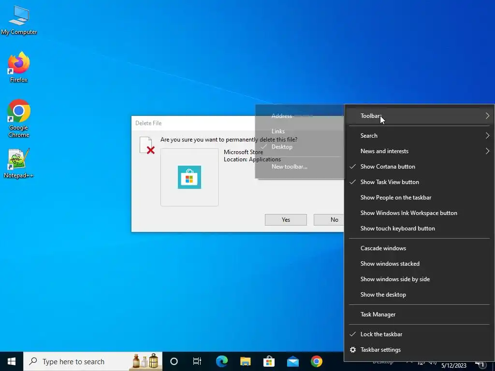Viewport: 495px width, 371px height.
Task: Click the Microsoft Store thumbnail in dialog
Action: point(189,177)
